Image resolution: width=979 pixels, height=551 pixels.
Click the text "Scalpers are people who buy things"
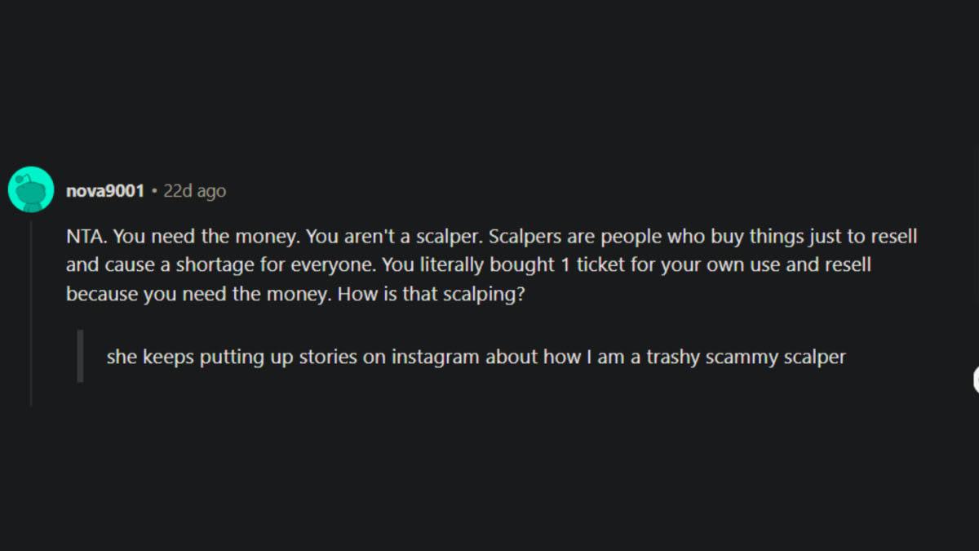(x=624, y=238)
